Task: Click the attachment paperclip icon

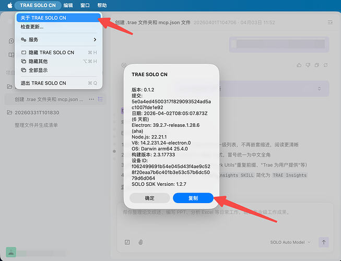Action: point(140,242)
